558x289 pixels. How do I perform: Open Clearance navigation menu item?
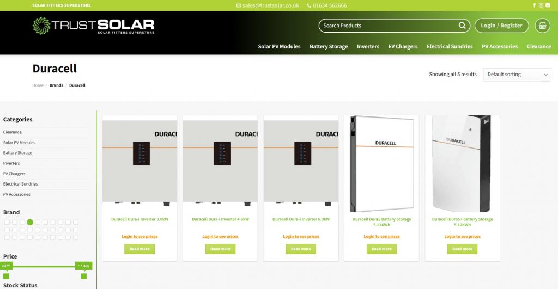(539, 47)
